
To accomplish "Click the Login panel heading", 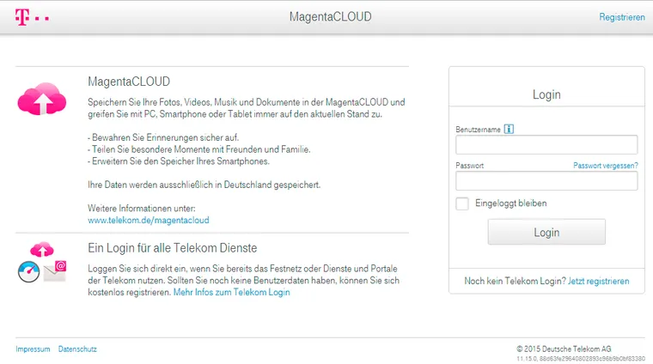I will 546,94.
